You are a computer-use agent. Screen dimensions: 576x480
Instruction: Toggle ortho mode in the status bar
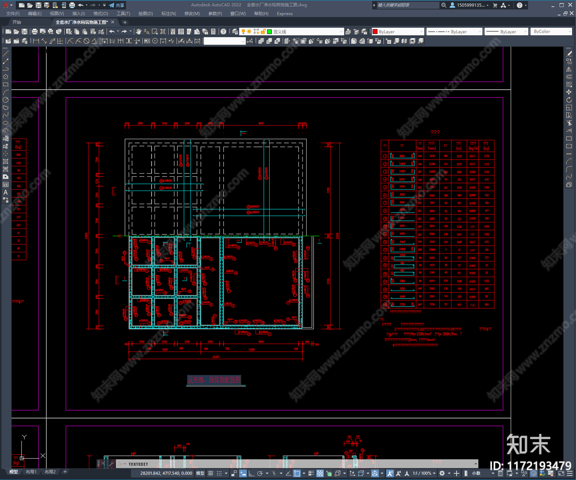pos(251,473)
